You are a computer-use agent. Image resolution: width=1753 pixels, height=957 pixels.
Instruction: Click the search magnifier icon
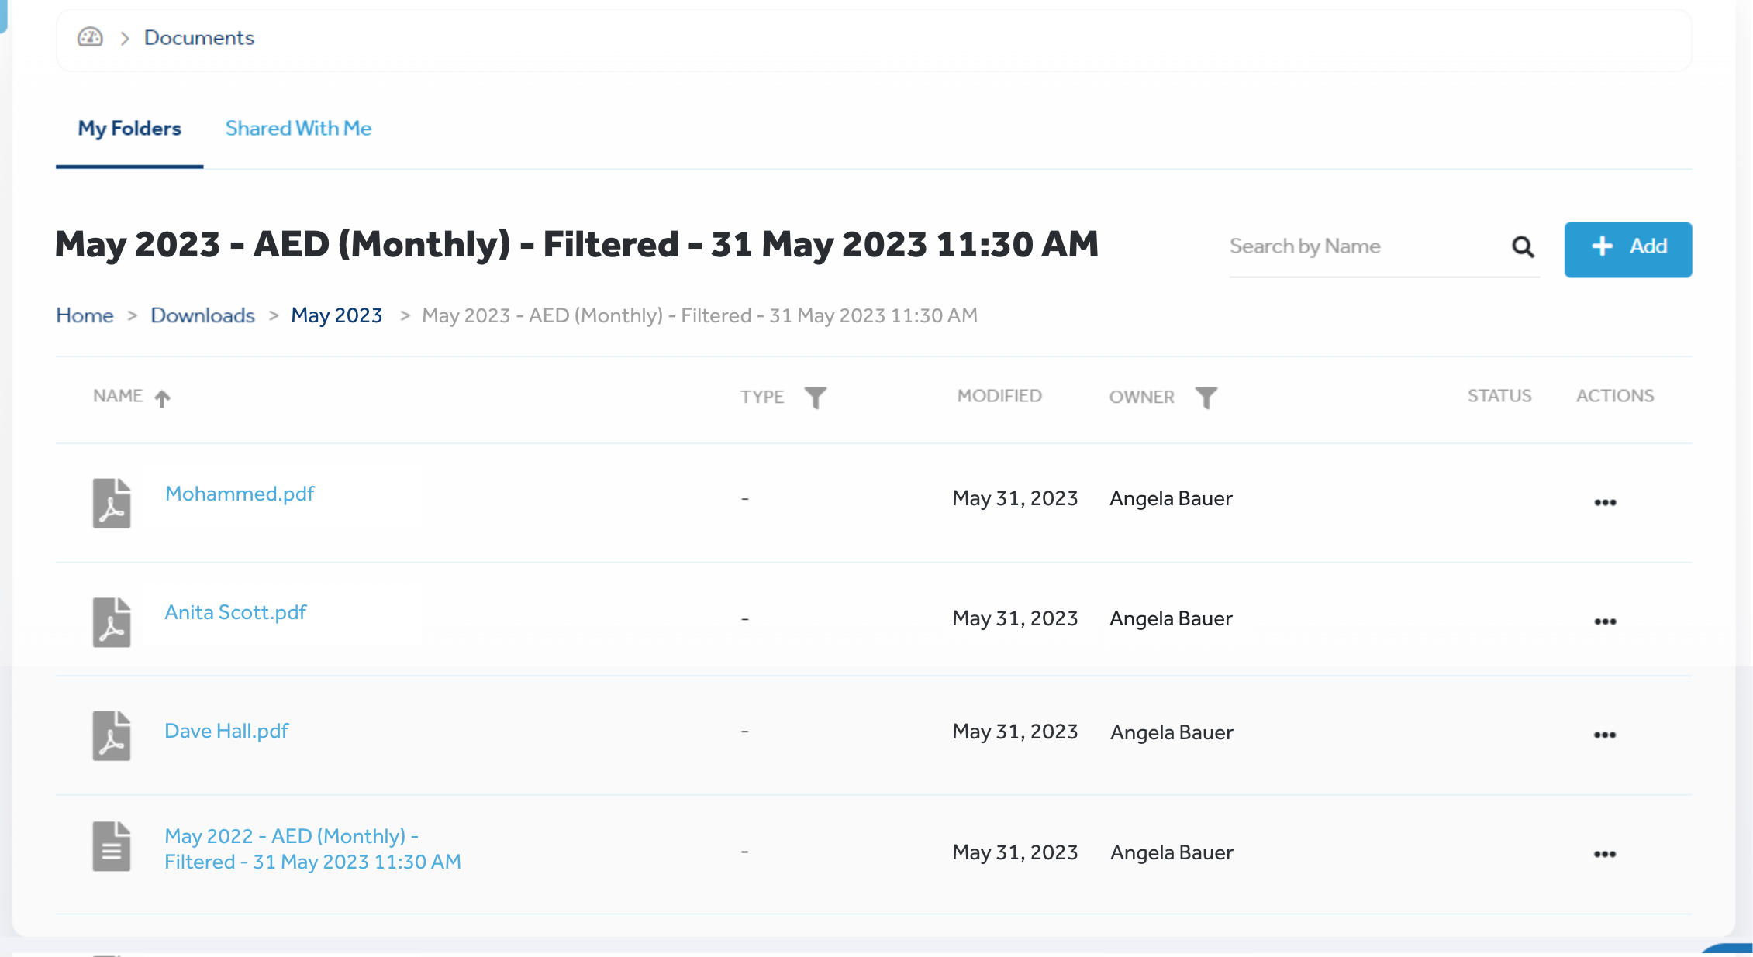[x=1523, y=247]
